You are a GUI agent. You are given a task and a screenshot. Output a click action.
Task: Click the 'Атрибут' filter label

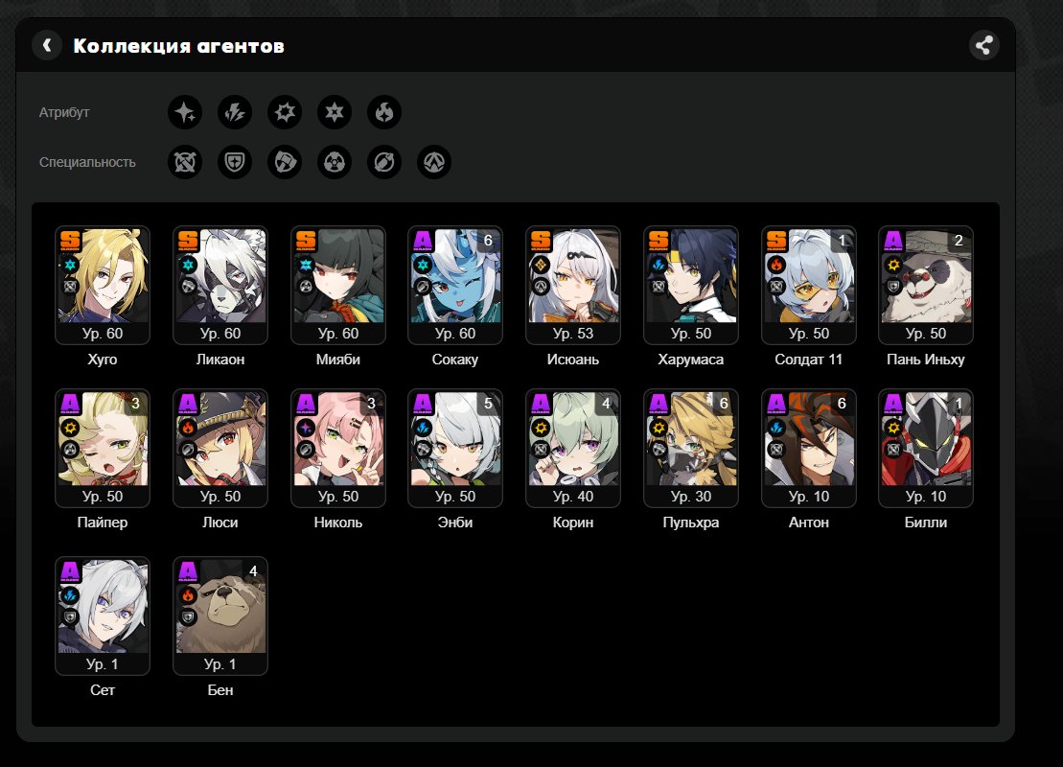64,112
